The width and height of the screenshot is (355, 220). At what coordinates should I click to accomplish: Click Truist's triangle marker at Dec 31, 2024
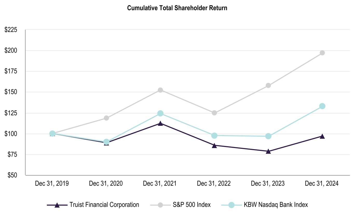coord(322,136)
